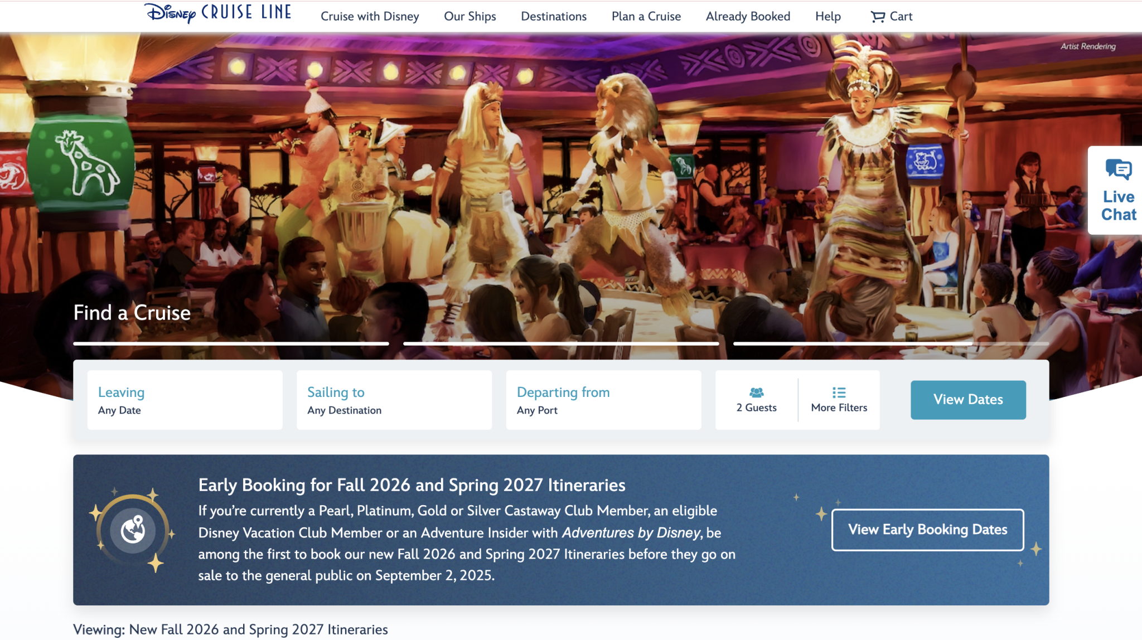Open the Live Chat speech bubble icon

pyautogui.click(x=1119, y=169)
